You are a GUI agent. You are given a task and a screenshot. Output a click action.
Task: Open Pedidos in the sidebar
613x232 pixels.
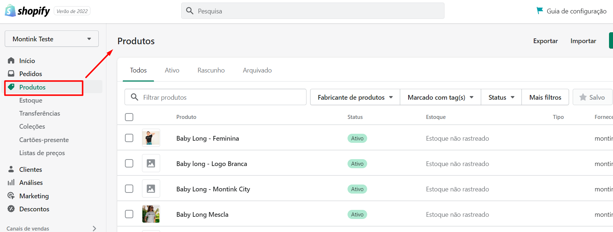pyautogui.click(x=31, y=74)
